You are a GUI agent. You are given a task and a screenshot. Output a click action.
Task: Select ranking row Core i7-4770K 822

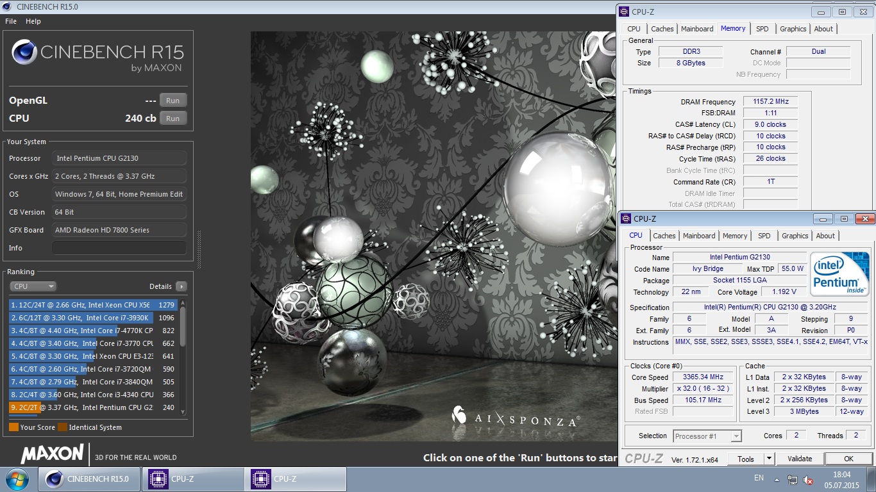click(93, 331)
